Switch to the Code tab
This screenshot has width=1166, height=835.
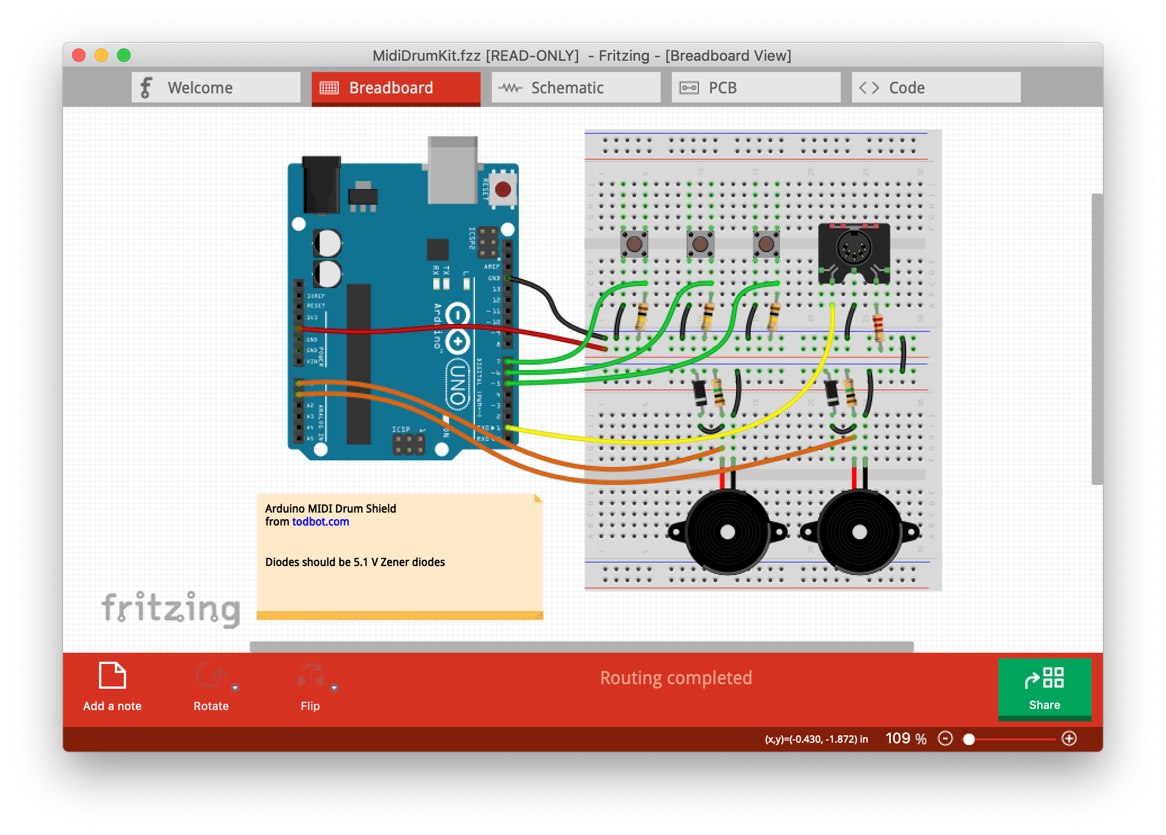936,88
